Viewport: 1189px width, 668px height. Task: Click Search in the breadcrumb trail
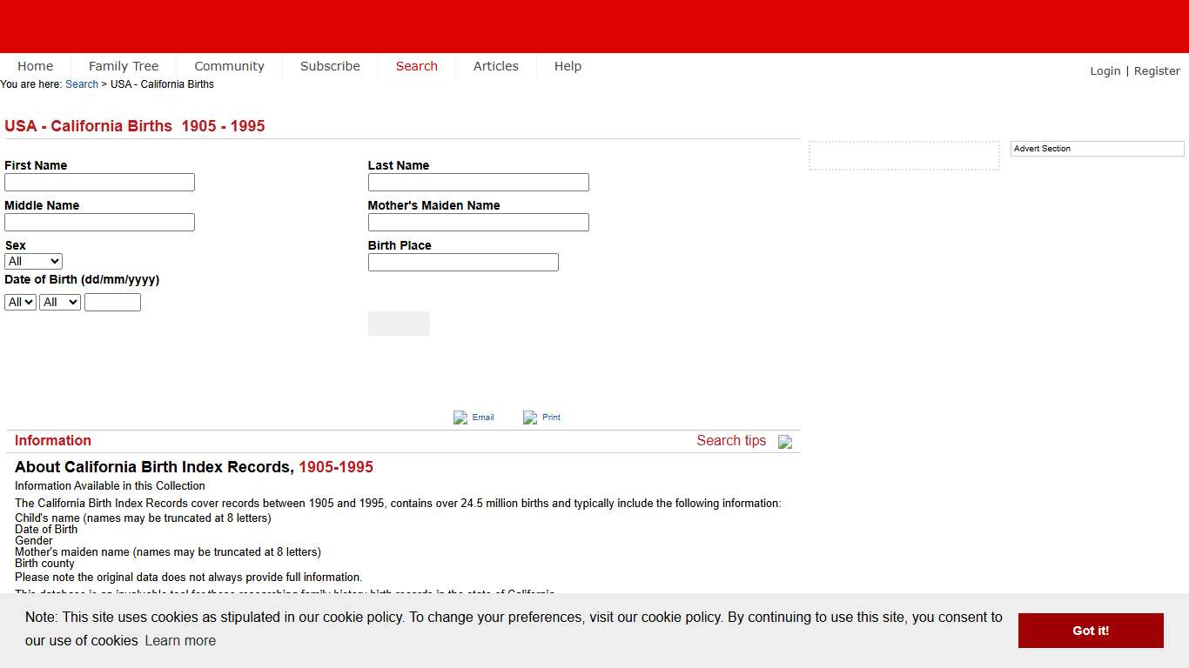pyautogui.click(x=82, y=83)
